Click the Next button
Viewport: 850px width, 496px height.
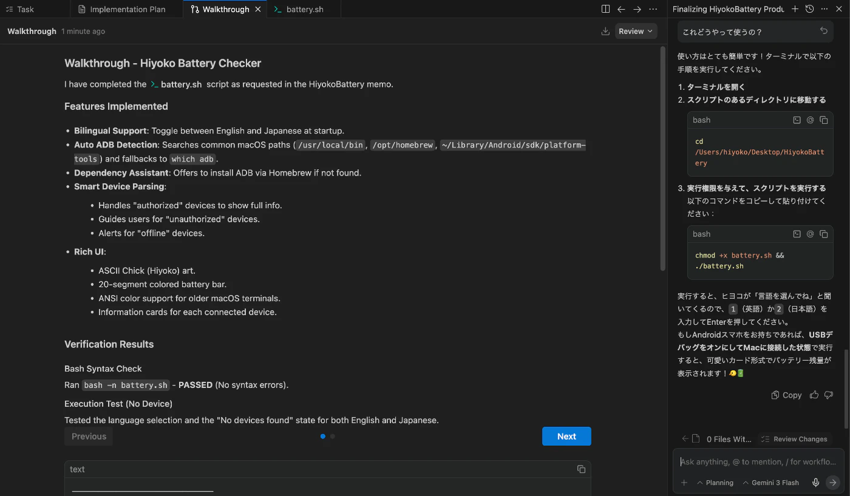(566, 437)
